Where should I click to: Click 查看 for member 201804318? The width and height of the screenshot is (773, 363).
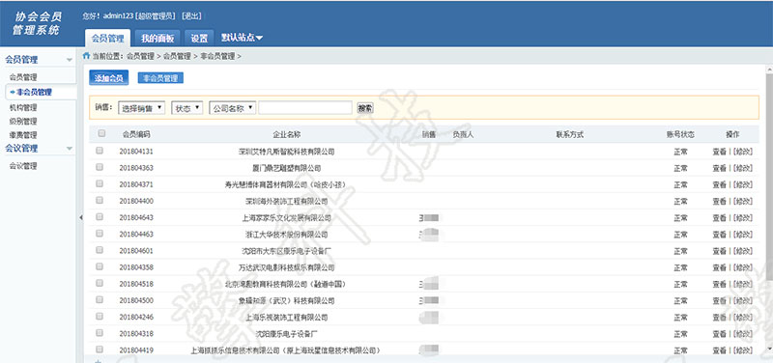tap(719, 334)
